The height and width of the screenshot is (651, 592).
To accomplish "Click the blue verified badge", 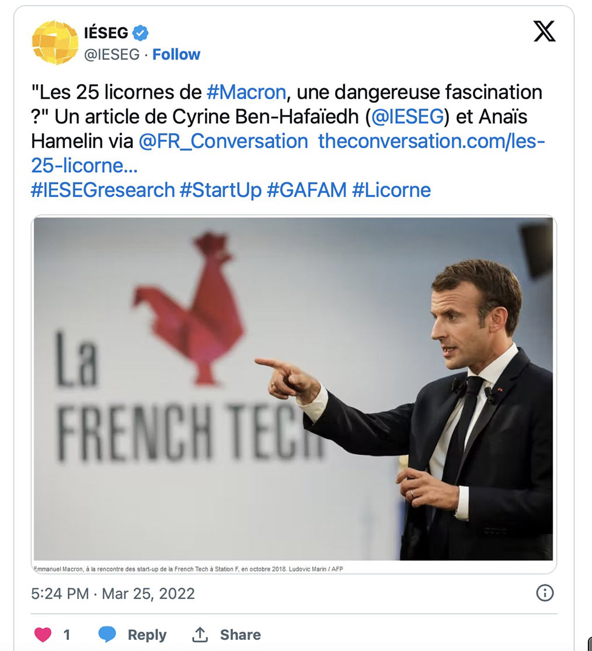I will pyautogui.click(x=140, y=33).
